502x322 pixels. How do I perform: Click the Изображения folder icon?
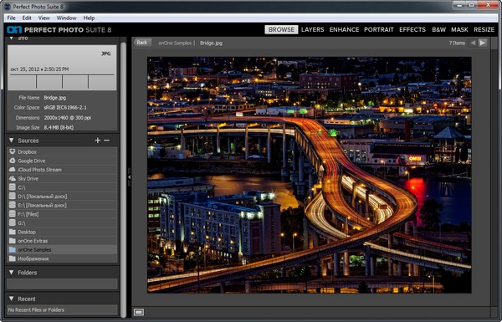[13, 258]
